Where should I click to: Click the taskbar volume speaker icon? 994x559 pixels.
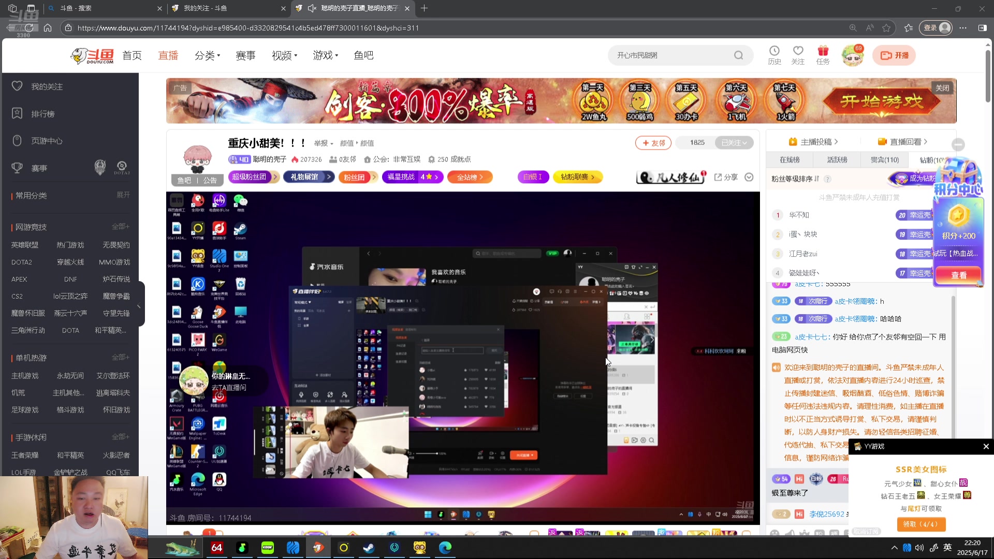pyautogui.click(x=919, y=548)
